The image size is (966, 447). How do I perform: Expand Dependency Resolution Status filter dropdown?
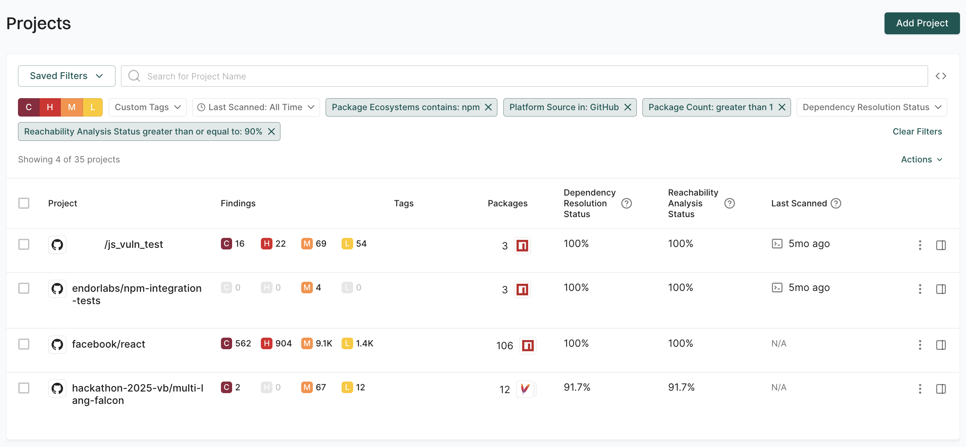click(871, 107)
